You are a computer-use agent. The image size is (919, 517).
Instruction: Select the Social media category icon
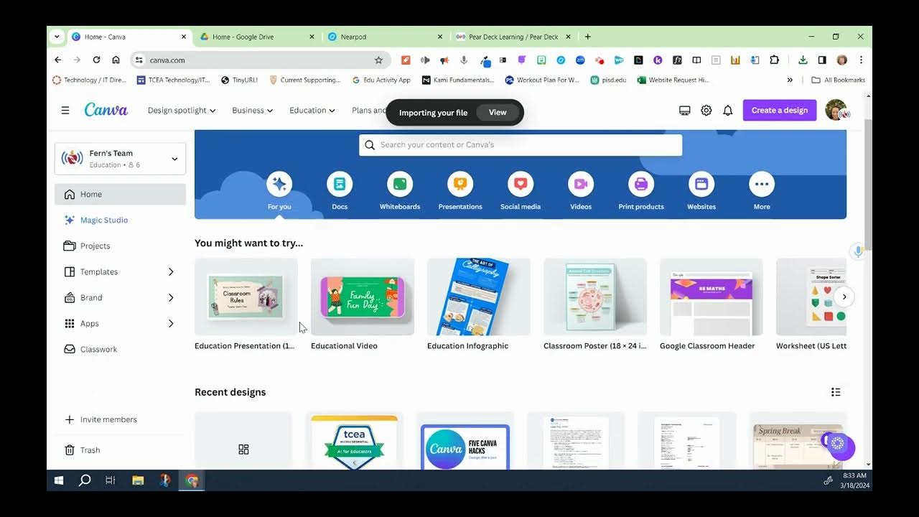(521, 185)
